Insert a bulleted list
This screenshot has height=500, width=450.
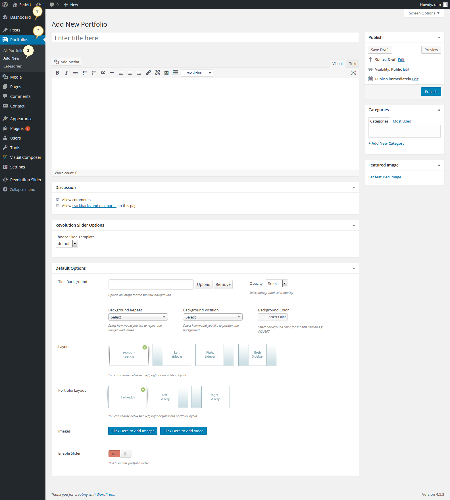pyautogui.click(x=85, y=73)
